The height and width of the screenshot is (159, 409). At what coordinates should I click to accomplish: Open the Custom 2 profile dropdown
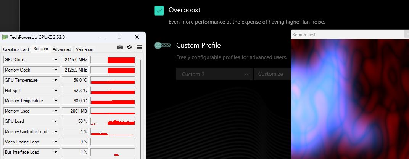tap(214, 74)
